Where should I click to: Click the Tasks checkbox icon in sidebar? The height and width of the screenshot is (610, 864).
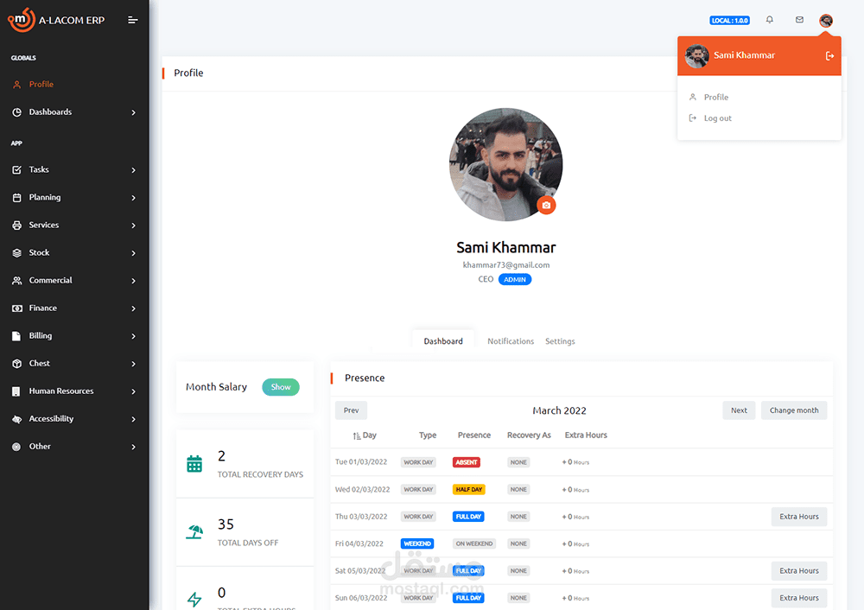point(17,169)
